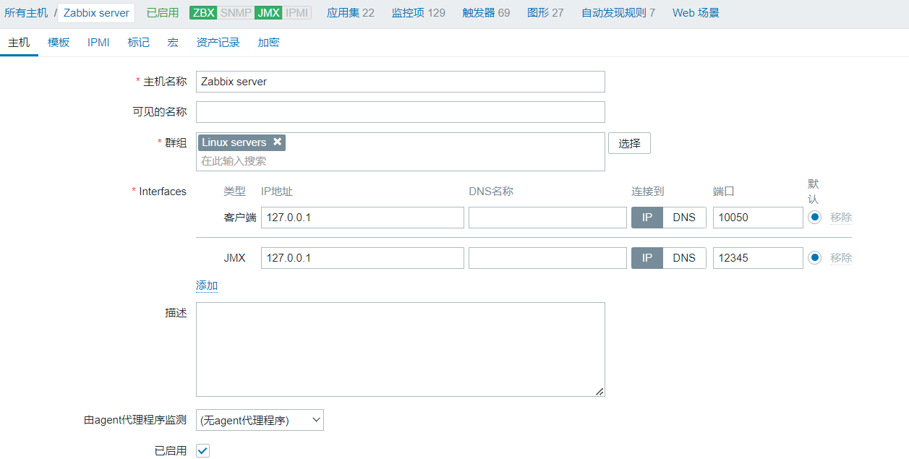Click 移除 for 客户端 interface

841,217
